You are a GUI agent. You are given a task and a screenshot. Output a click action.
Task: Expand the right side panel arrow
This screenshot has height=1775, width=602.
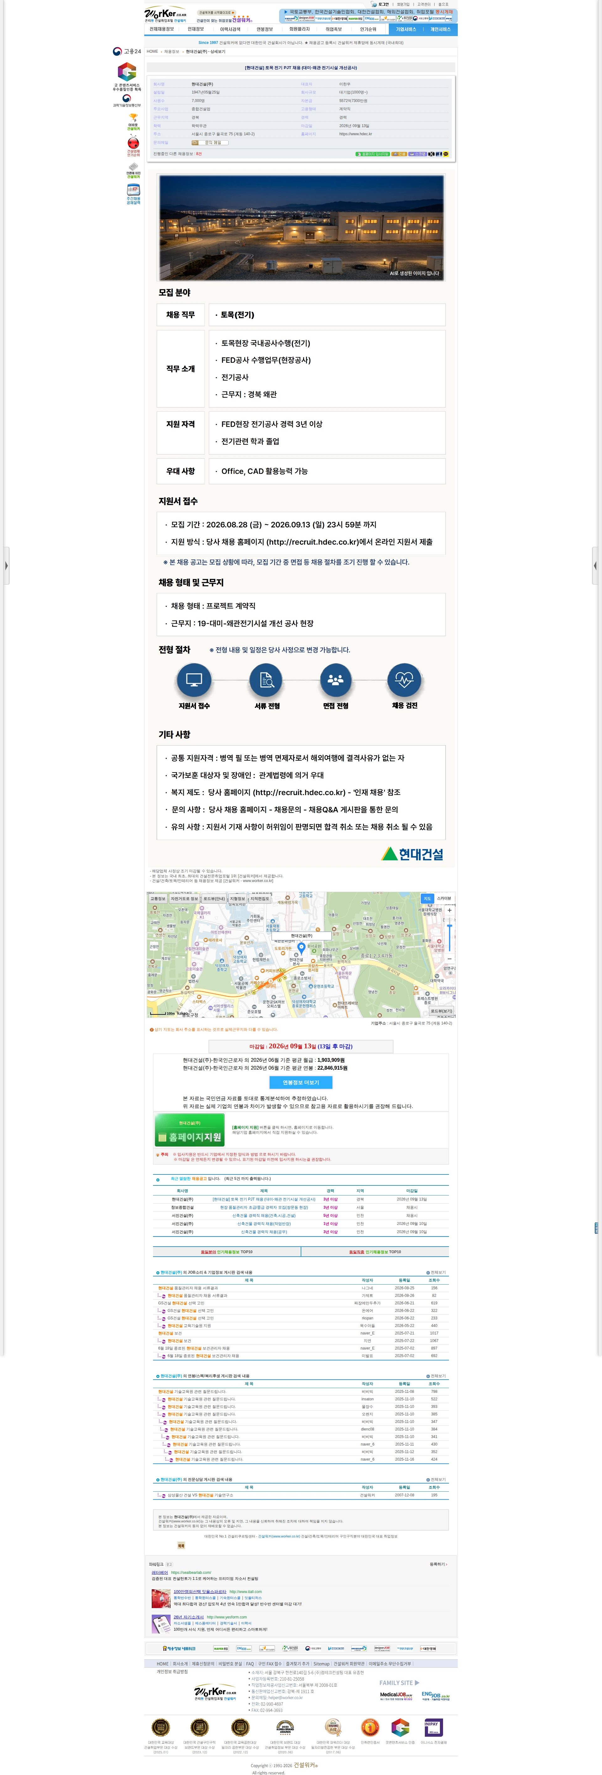tap(596, 566)
